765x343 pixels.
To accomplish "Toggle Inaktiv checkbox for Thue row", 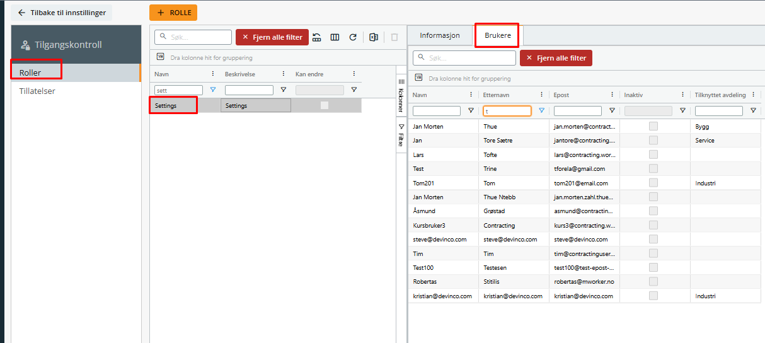I will click(653, 126).
